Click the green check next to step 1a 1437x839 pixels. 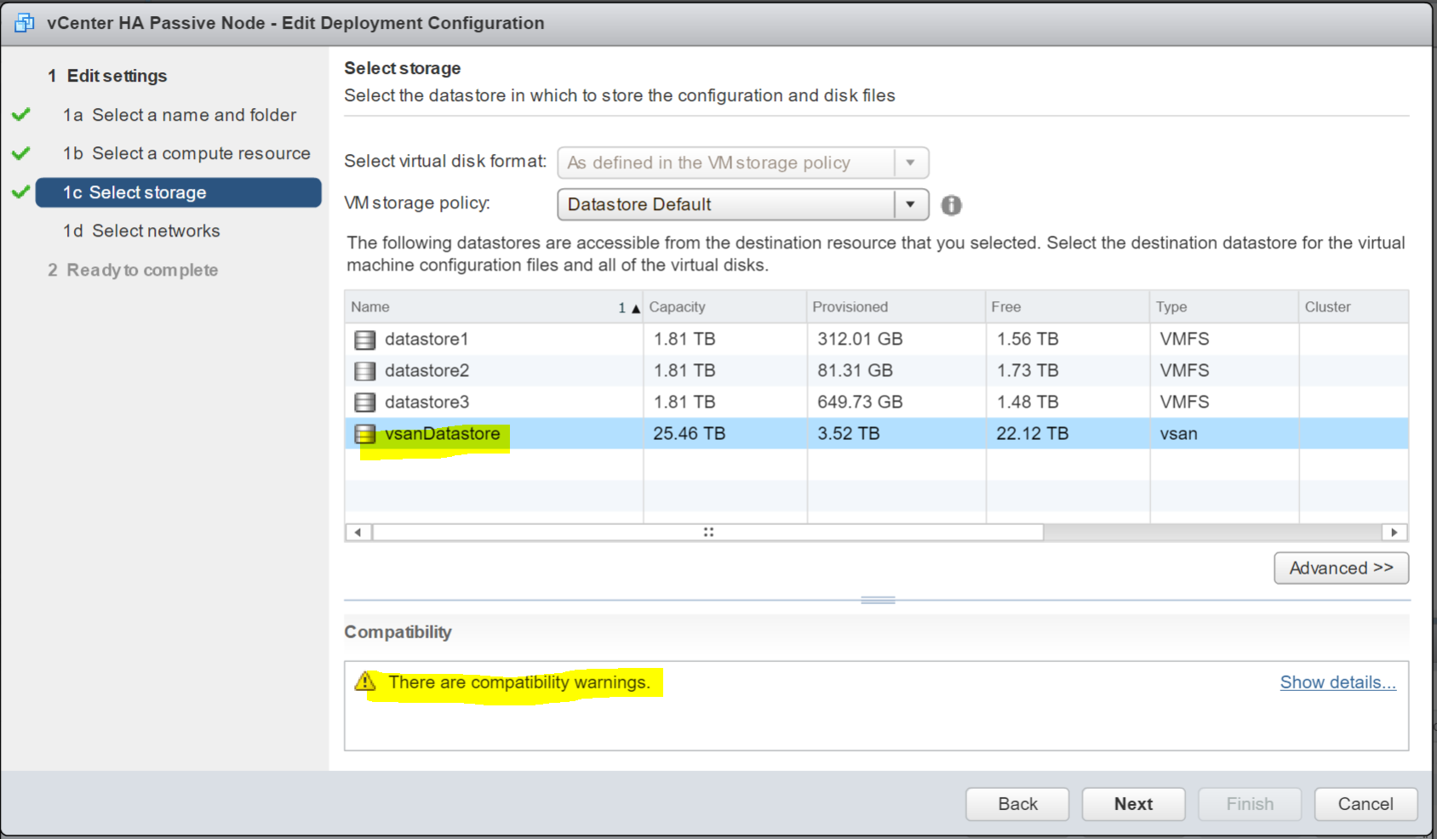click(21, 114)
